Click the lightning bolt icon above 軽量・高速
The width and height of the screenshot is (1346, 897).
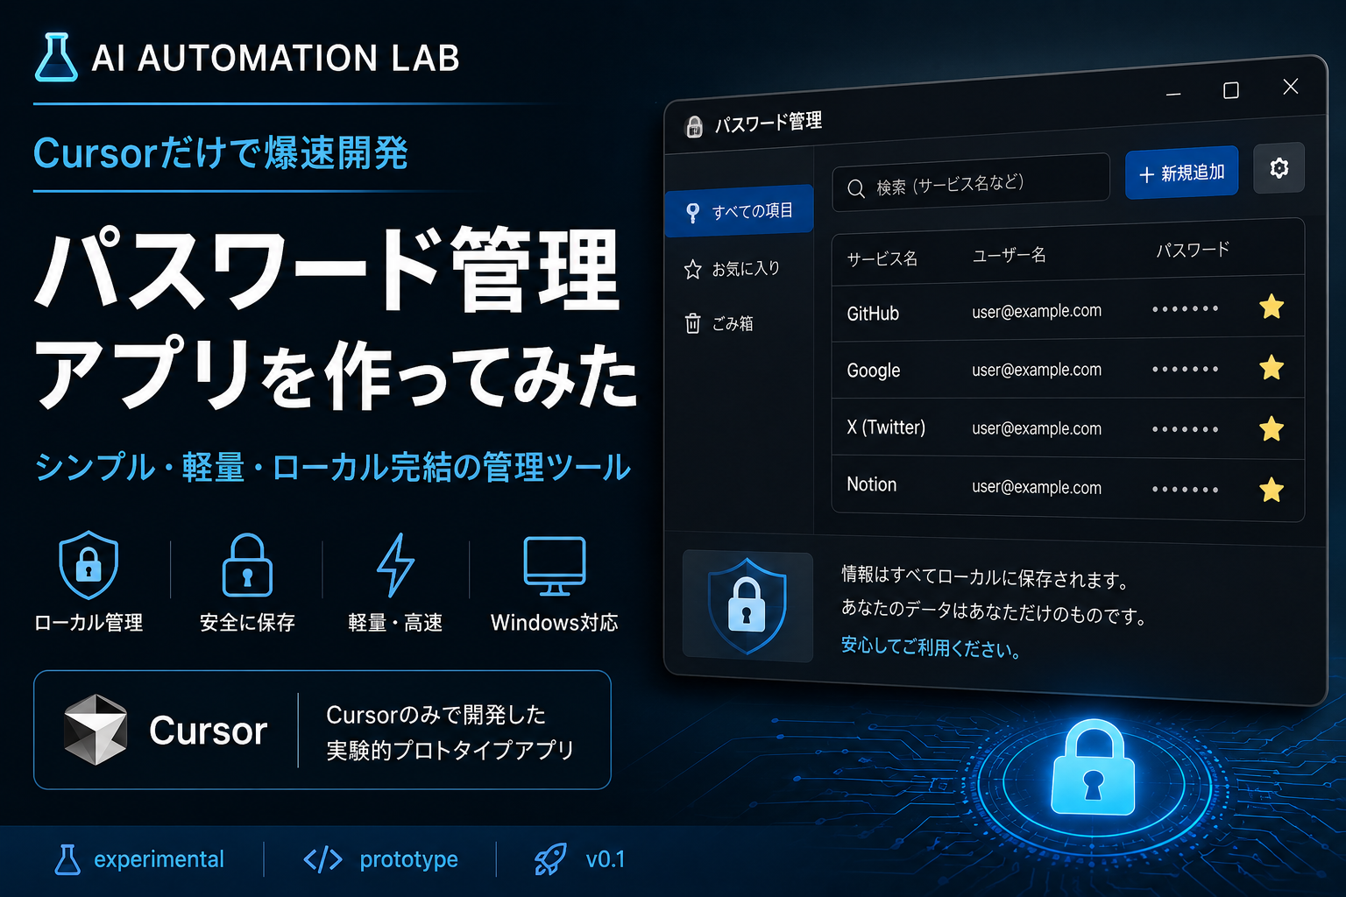(395, 566)
